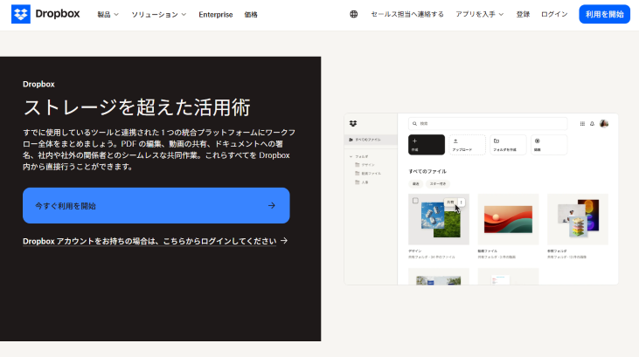Viewport: 639px width, 357px height.
Task: Open the app grid icon in the preview
Action: pyautogui.click(x=582, y=123)
